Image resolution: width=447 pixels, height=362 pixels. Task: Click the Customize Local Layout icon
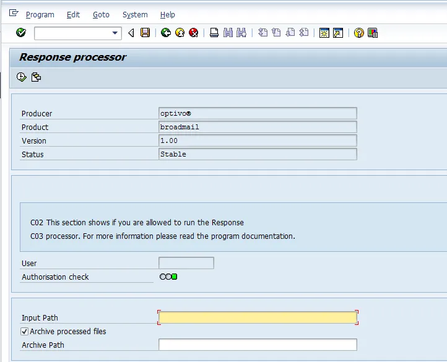tap(373, 33)
